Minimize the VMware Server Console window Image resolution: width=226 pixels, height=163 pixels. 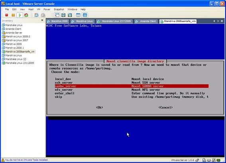[x=212, y=4]
